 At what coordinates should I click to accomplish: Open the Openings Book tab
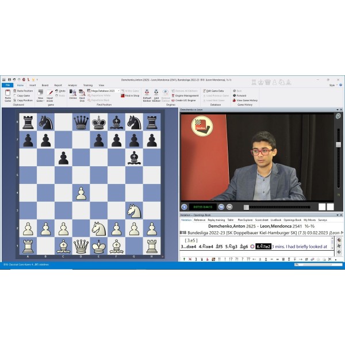pyautogui.click(x=293, y=220)
